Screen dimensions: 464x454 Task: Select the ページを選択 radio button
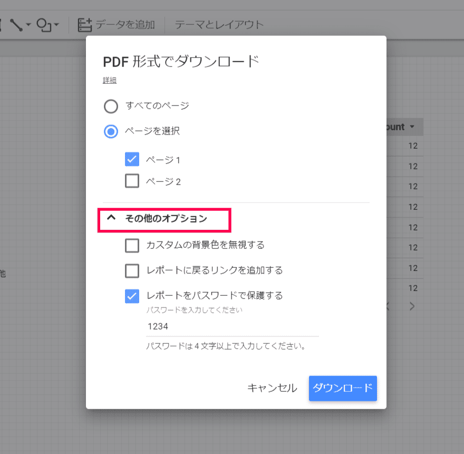tap(111, 131)
